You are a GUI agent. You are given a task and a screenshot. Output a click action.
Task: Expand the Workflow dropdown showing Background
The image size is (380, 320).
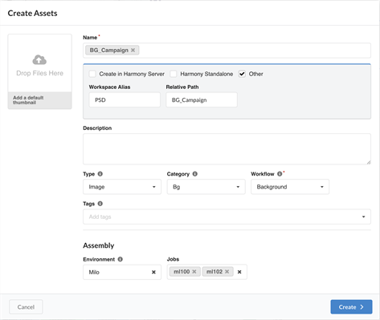(290, 187)
